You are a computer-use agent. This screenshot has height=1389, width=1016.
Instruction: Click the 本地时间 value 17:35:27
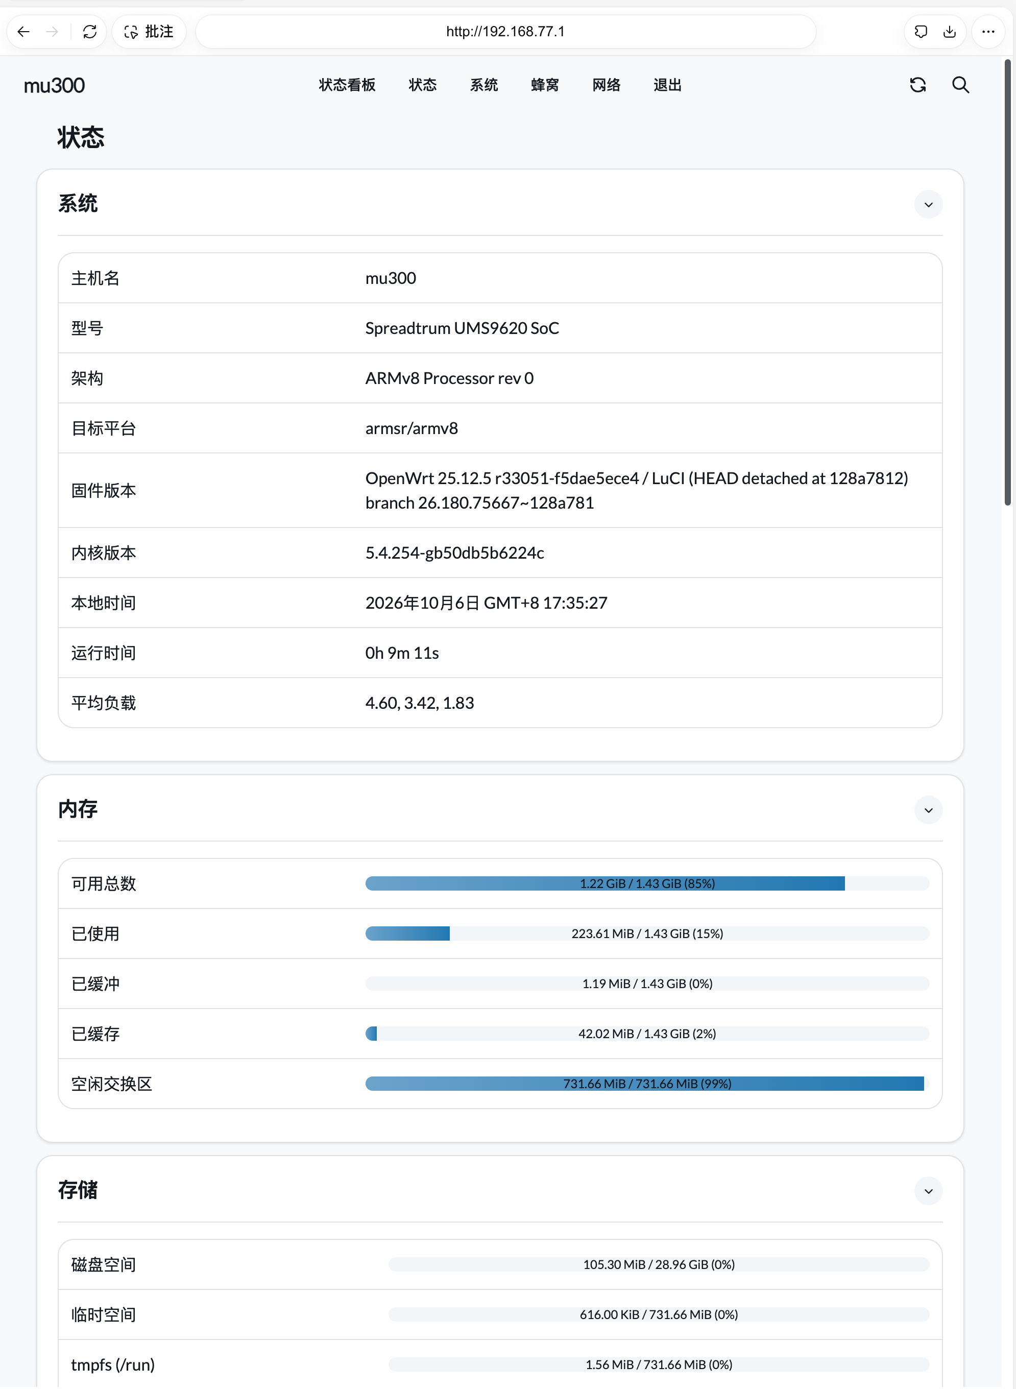[487, 603]
